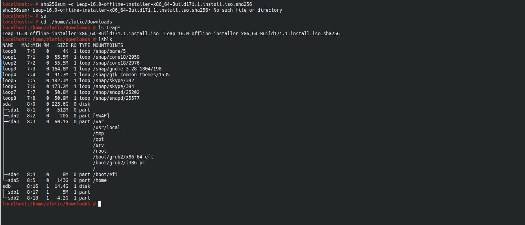Click the /boot/grub2/x86_64-efi mountpoint
525x225 pixels.
123,157
